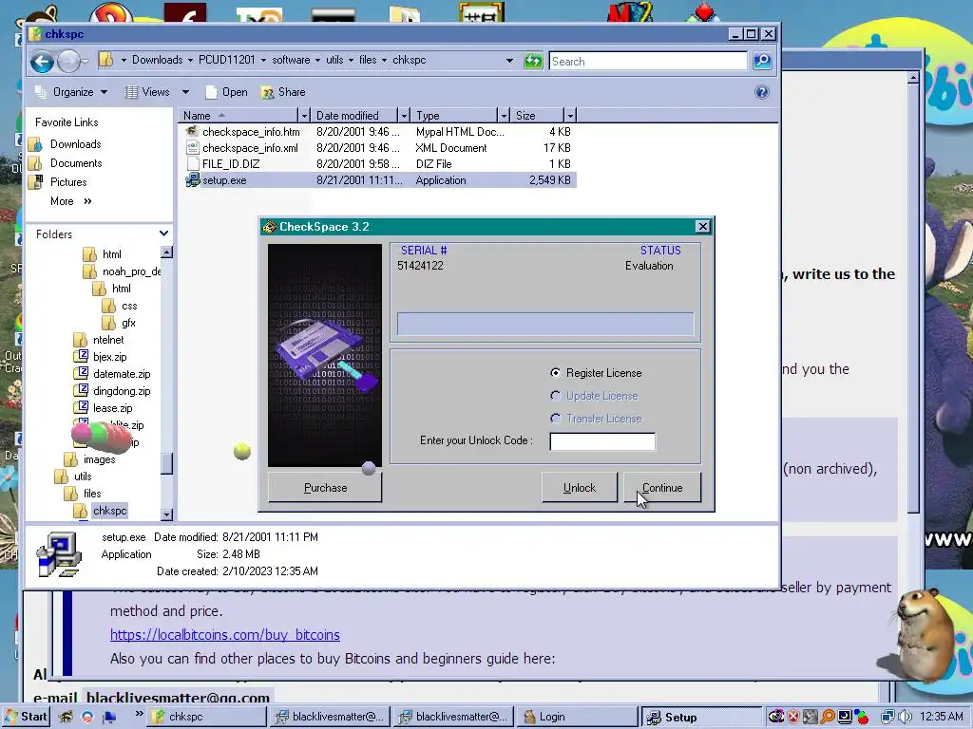Open the Size column dropdown arrow
Image resolution: width=973 pixels, height=729 pixels.
coord(570,115)
